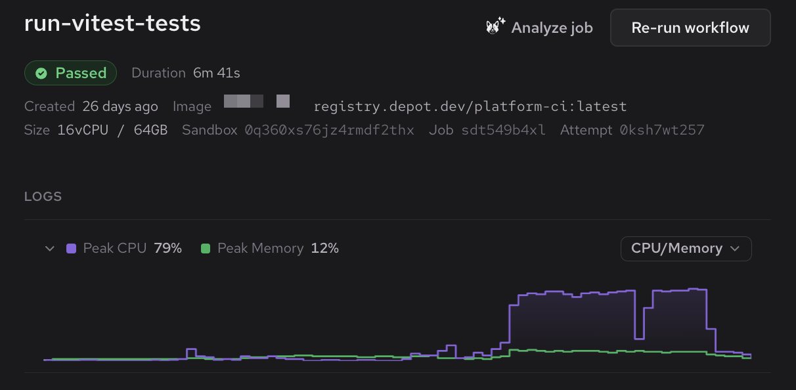Click the Re-run workflow button
Viewport: 796px width, 390px height.
point(690,28)
